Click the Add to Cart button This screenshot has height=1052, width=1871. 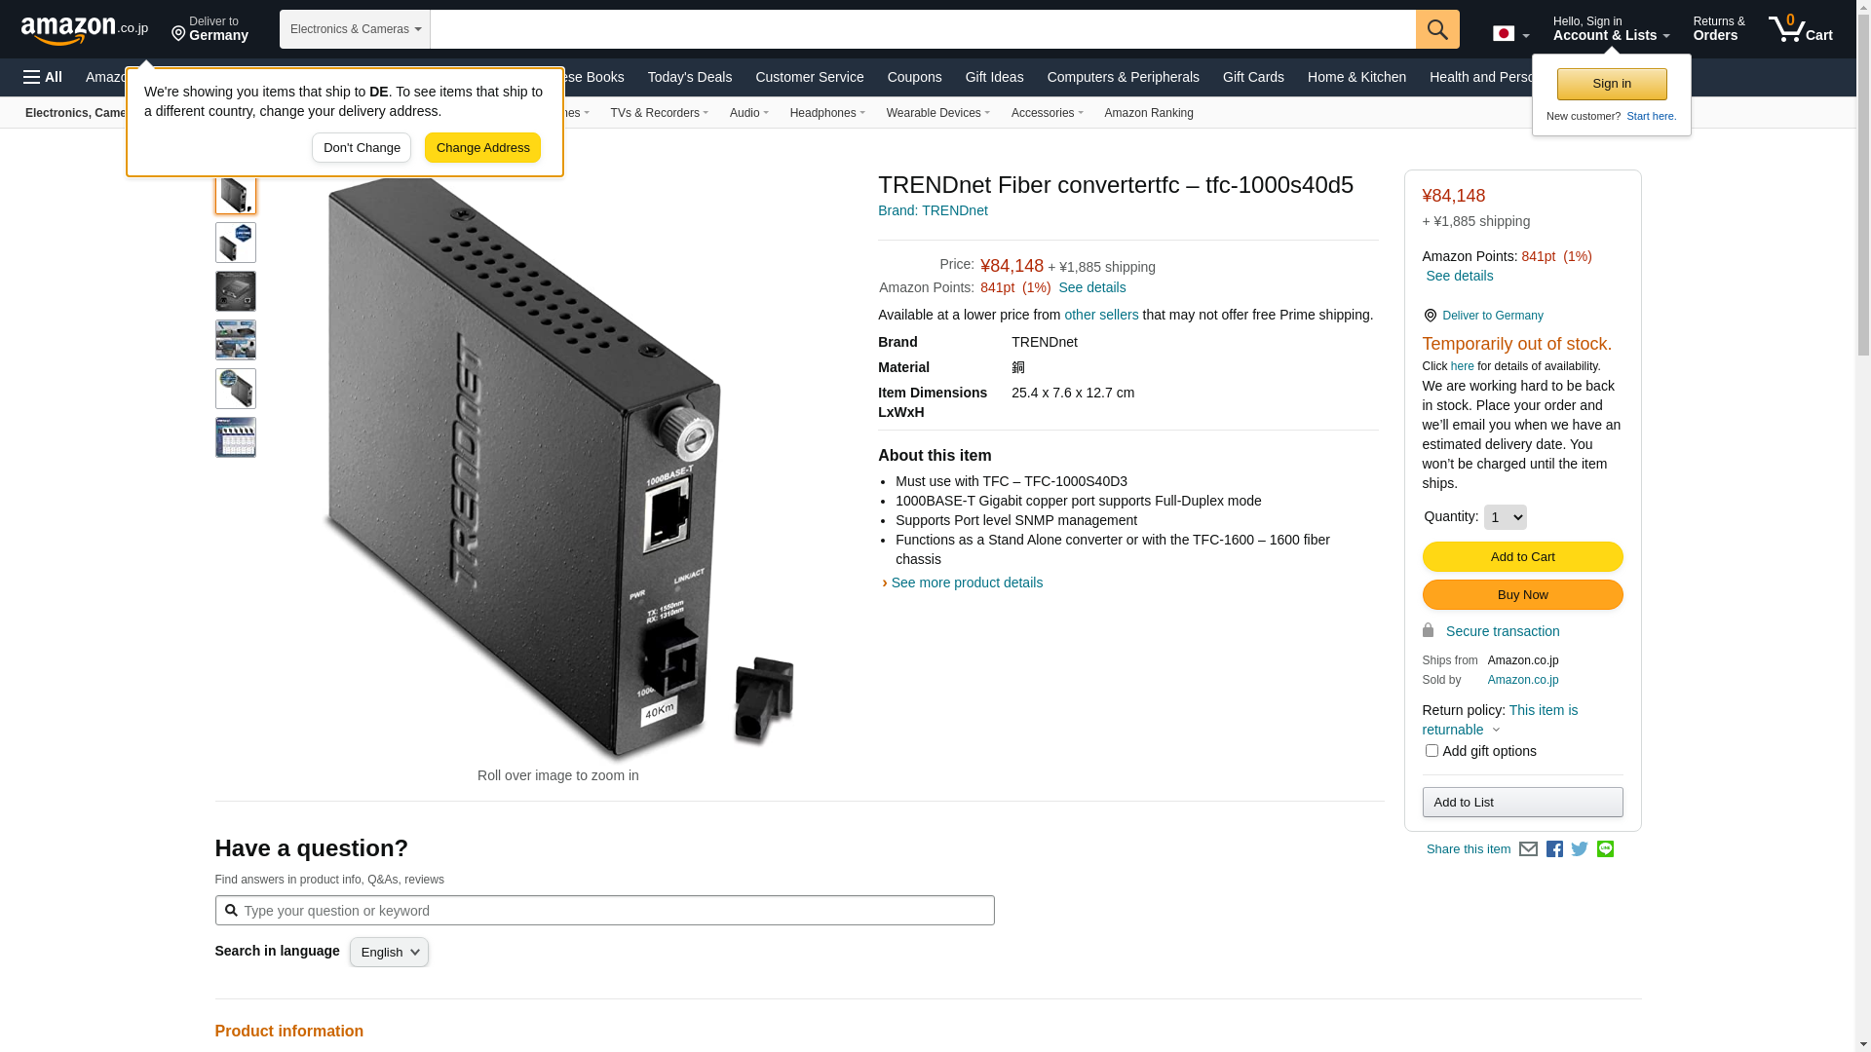coord(1522,557)
